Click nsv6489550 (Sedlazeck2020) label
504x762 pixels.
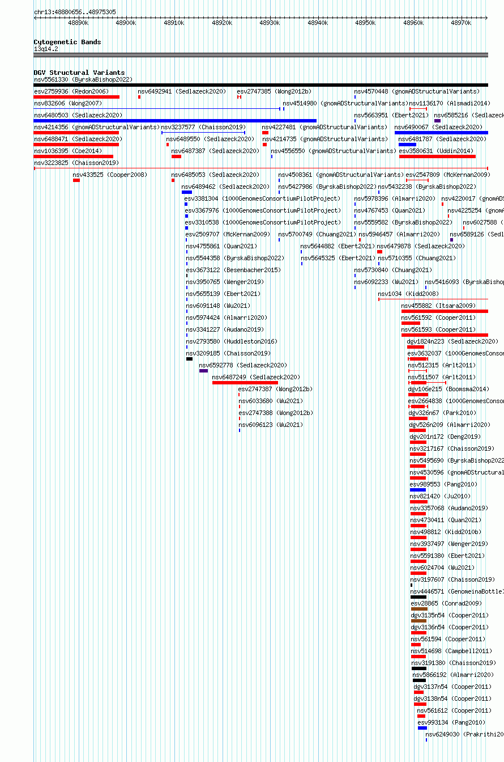[210, 139]
